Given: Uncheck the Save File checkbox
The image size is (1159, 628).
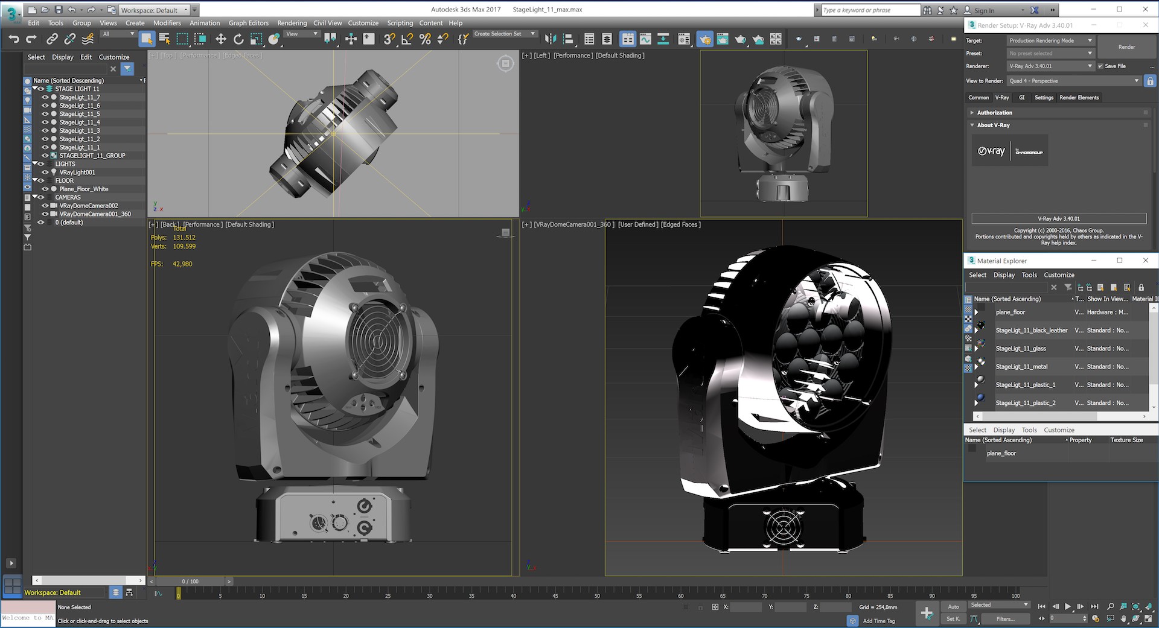Looking at the screenshot, I should (1100, 66).
